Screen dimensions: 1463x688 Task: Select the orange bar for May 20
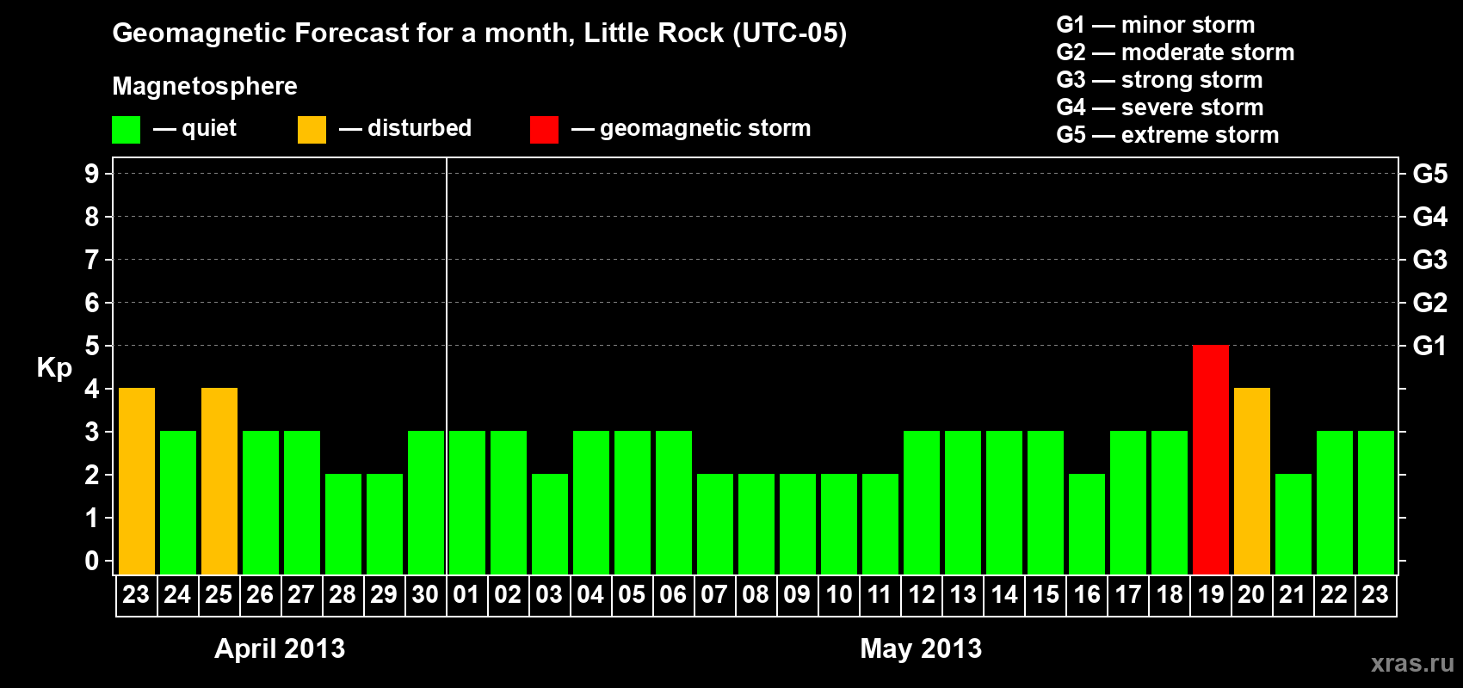pyautogui.click(x=1252, y=481)
